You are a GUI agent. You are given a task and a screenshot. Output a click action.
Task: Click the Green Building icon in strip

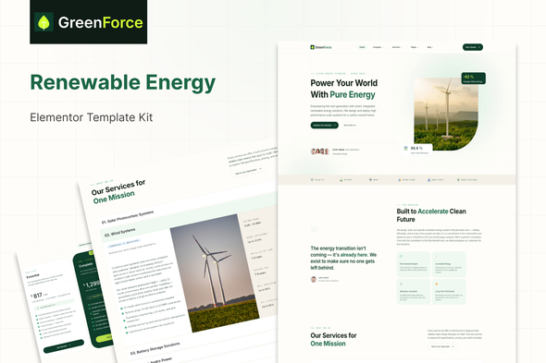(458, 180)
